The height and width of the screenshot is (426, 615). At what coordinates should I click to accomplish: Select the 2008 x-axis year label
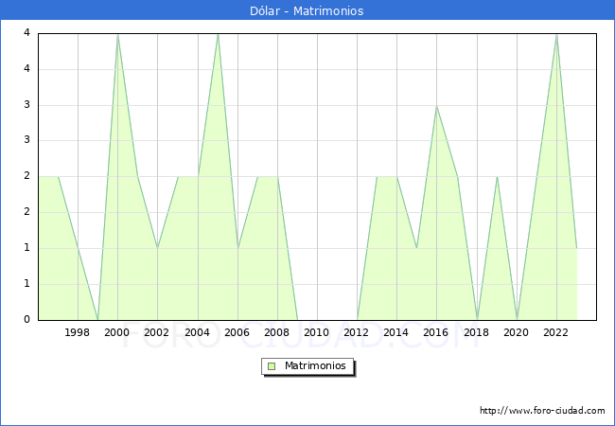277,332
